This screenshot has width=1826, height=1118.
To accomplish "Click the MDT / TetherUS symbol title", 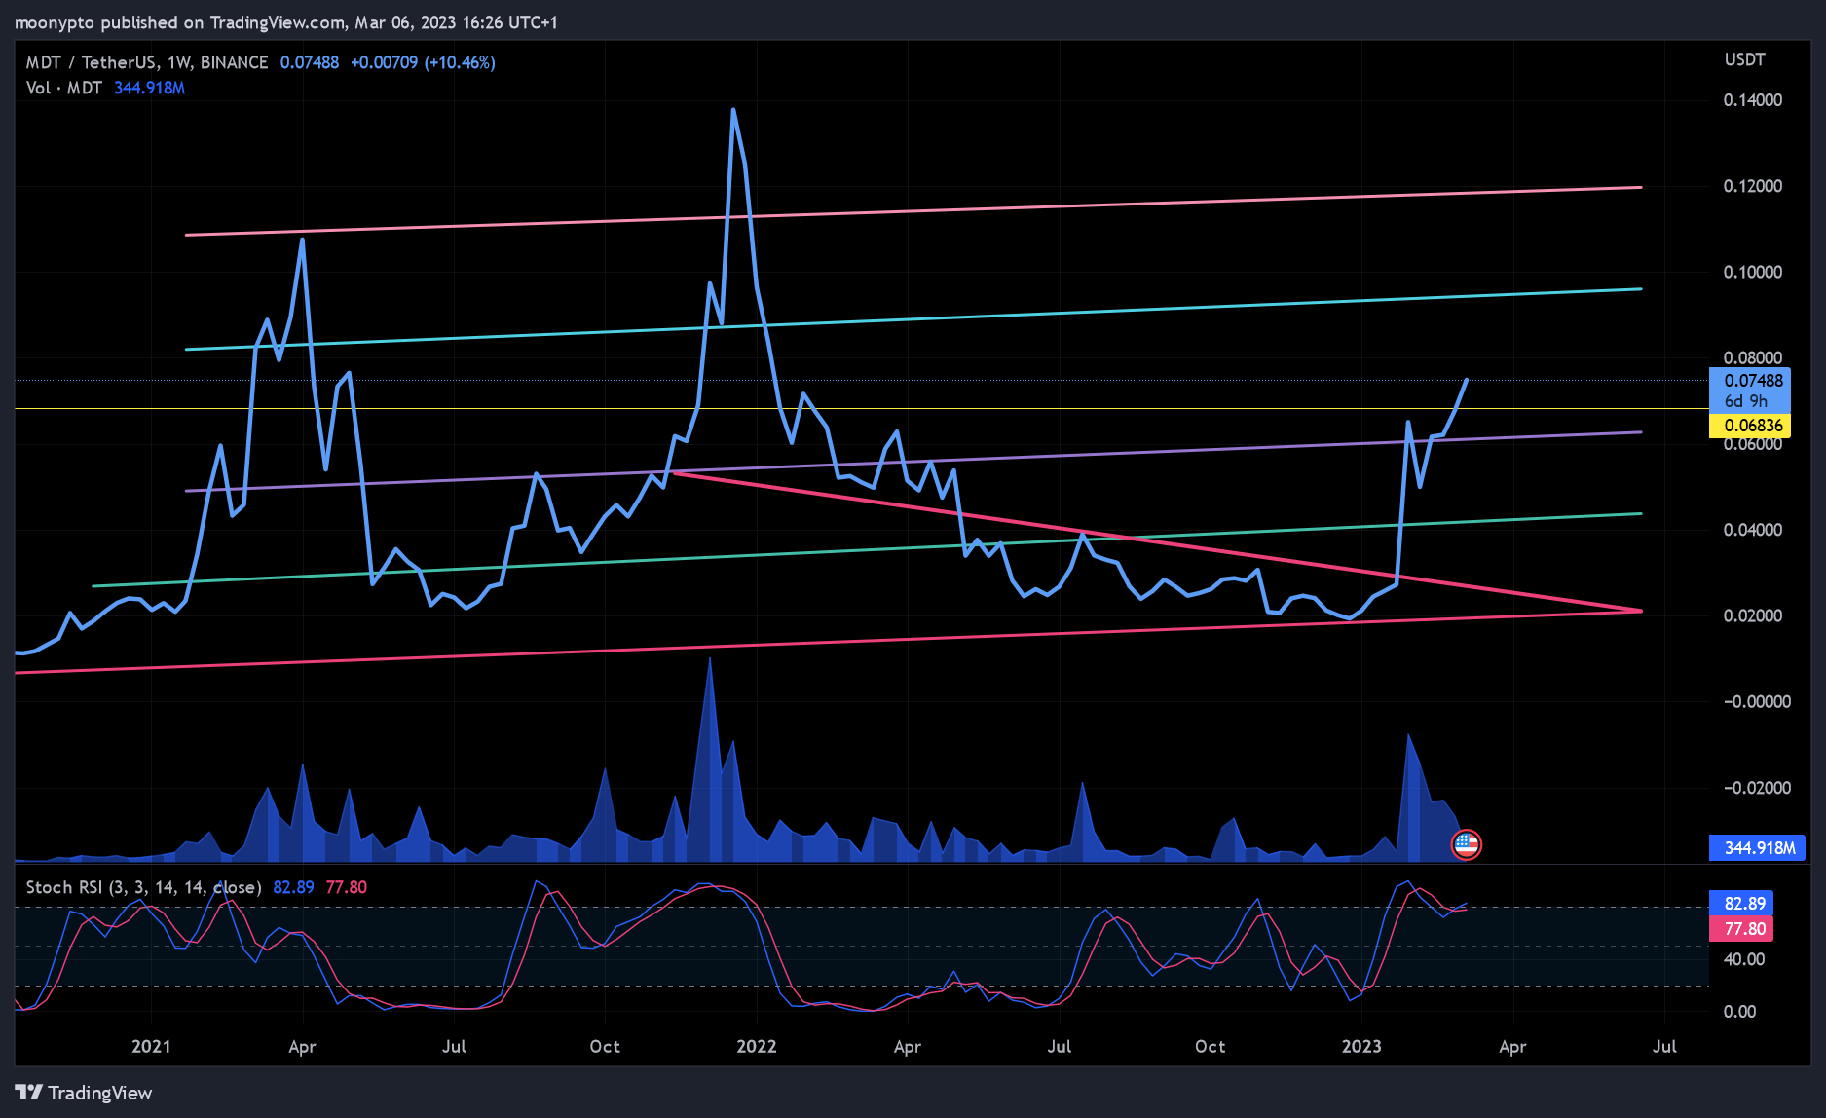I will point(146,62).
